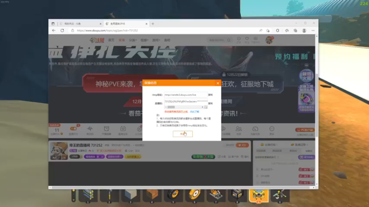Viewport: 369px width, 207px height.
Task: Open the read aloud icon in address bar
Action: click(x=261, y=30)
